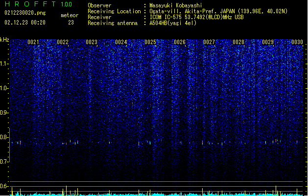Click the time marker 0027

click(209, 42)
